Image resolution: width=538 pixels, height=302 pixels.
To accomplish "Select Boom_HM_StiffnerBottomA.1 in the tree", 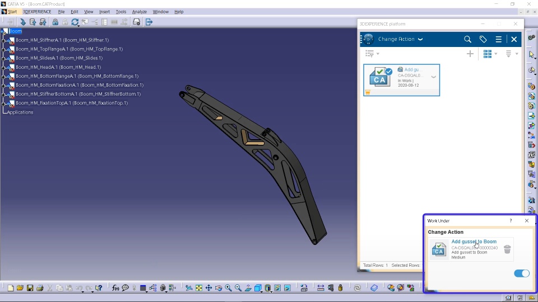I will coord(78,94).
